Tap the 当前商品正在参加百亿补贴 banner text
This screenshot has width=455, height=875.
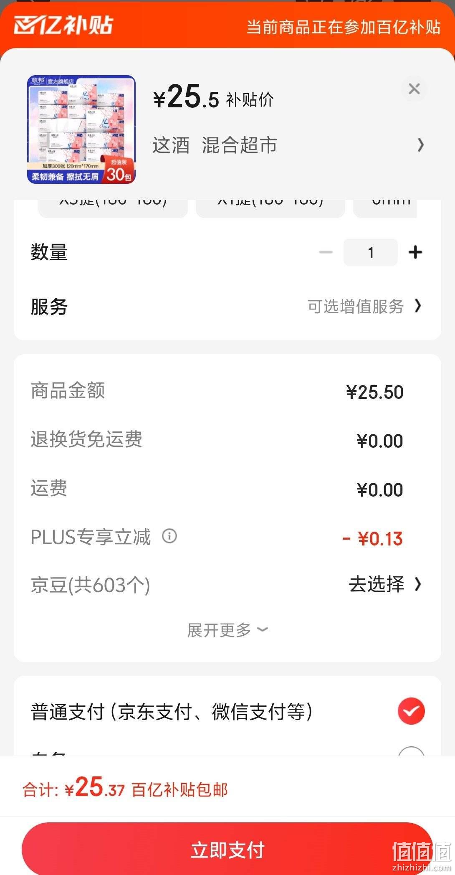(x=344, y=27)
